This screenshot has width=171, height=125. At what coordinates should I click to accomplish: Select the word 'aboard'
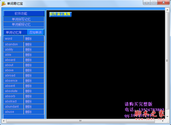[13, 60]
